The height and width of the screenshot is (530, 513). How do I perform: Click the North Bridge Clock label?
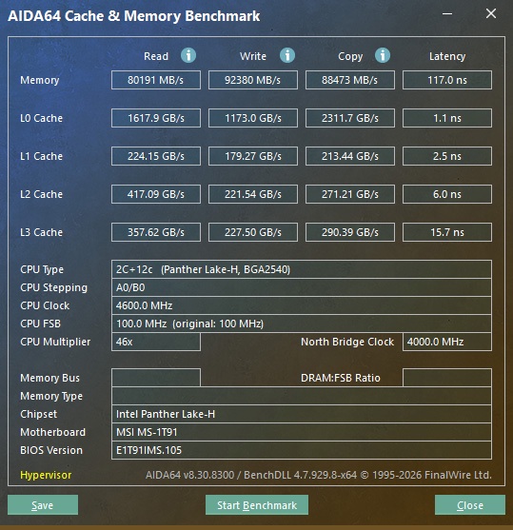tap(347, 342)
